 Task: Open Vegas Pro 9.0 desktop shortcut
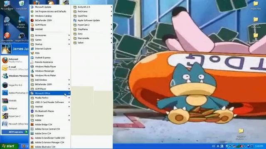(22, 37)
